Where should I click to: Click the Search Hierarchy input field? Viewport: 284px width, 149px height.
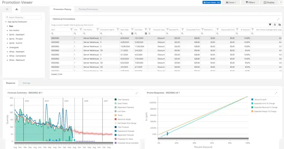coord(24,17)
